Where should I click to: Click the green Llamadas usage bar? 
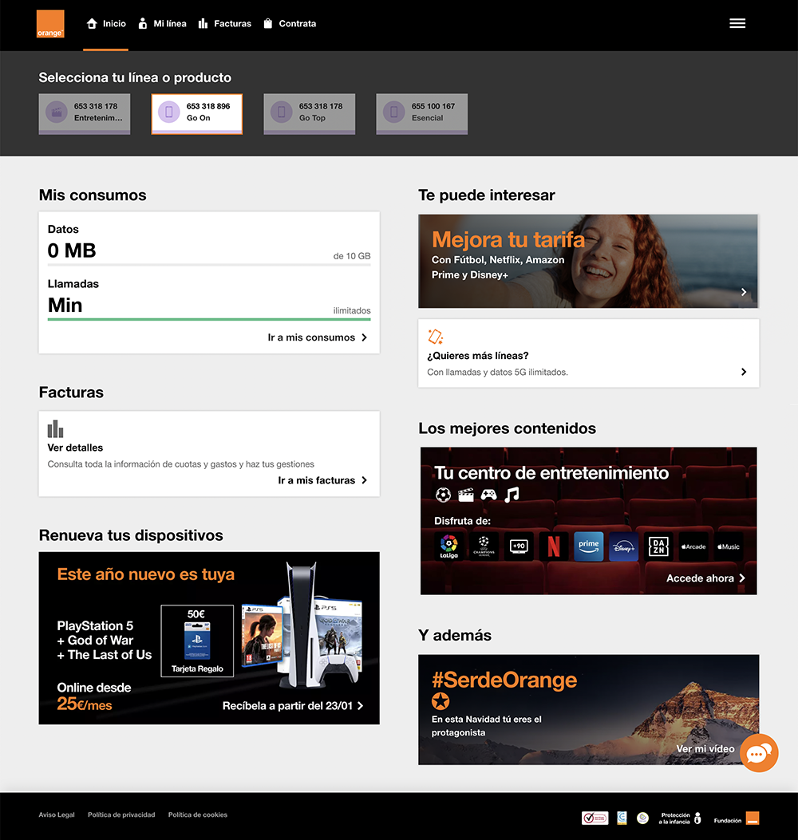click(209, 319)
